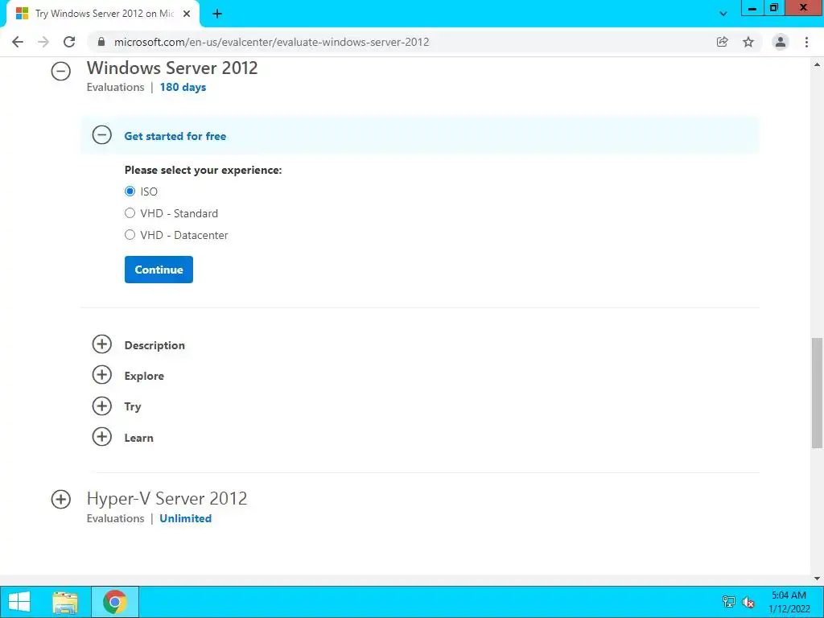Click the Hyper-V Server 2012 heading
The width and height of the screenshot is (824, 618).
167,498
